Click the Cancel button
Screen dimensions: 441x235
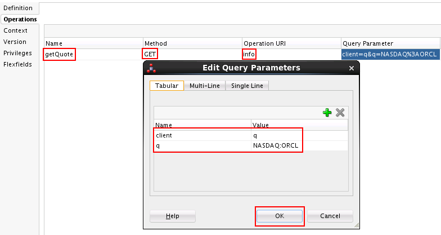(330, 216)
